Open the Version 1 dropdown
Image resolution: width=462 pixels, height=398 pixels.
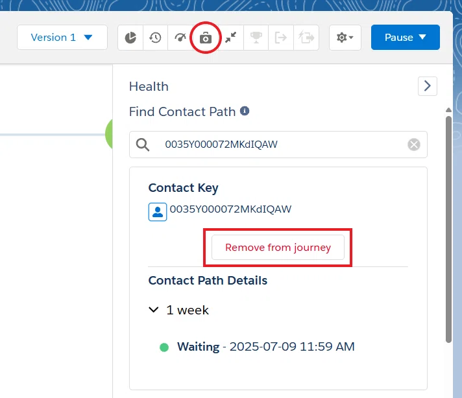point(62,38)
